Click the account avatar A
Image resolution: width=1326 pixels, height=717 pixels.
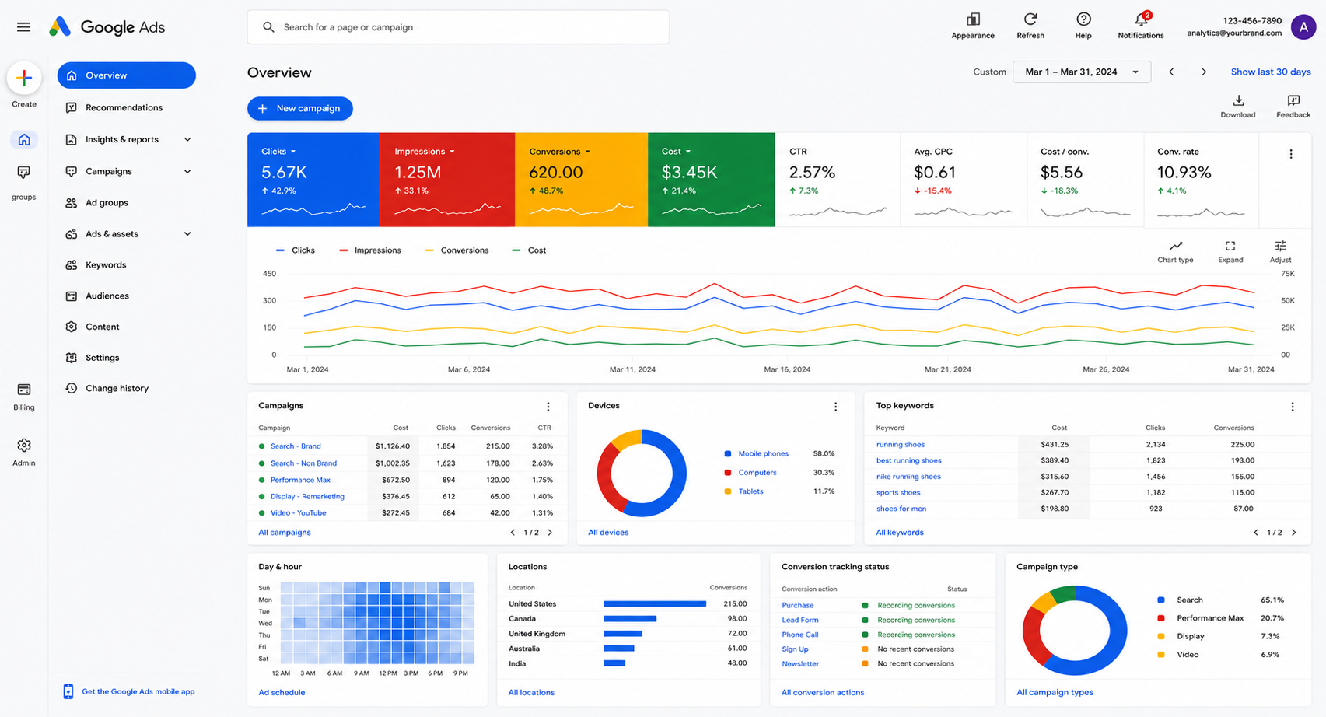pos(1303,27)
